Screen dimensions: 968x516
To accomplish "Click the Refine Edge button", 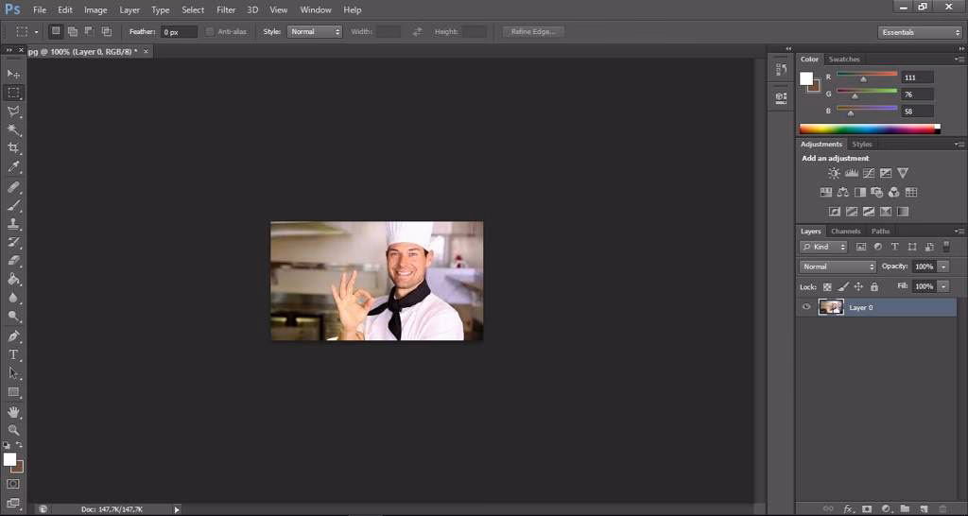I will 534,31.
